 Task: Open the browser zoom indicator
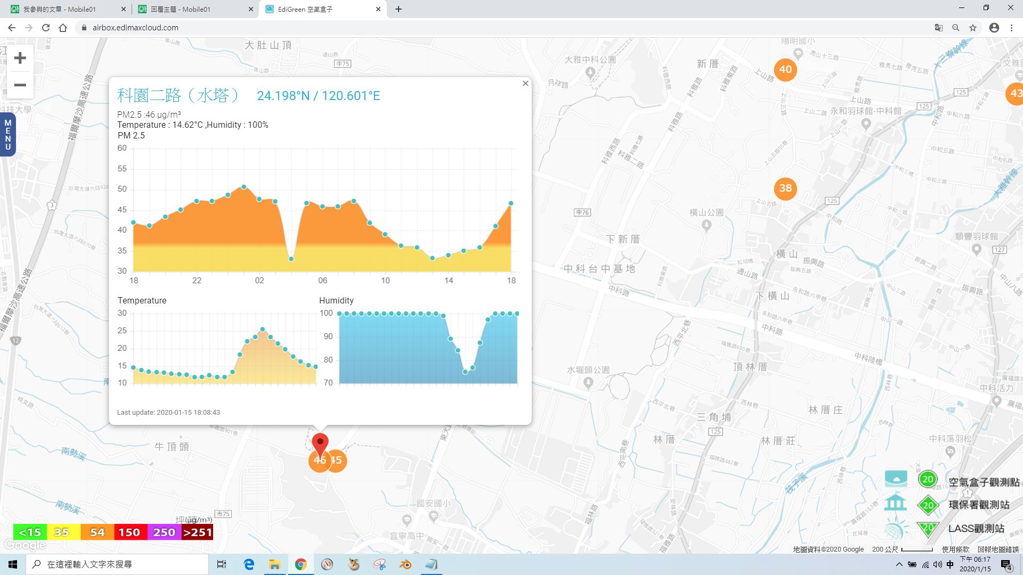pos(956,28)
